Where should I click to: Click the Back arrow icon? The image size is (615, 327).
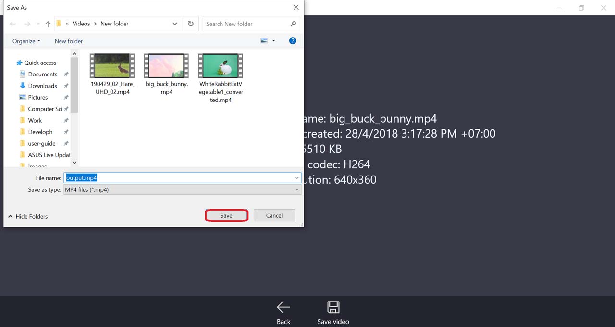tap(283, 307)
